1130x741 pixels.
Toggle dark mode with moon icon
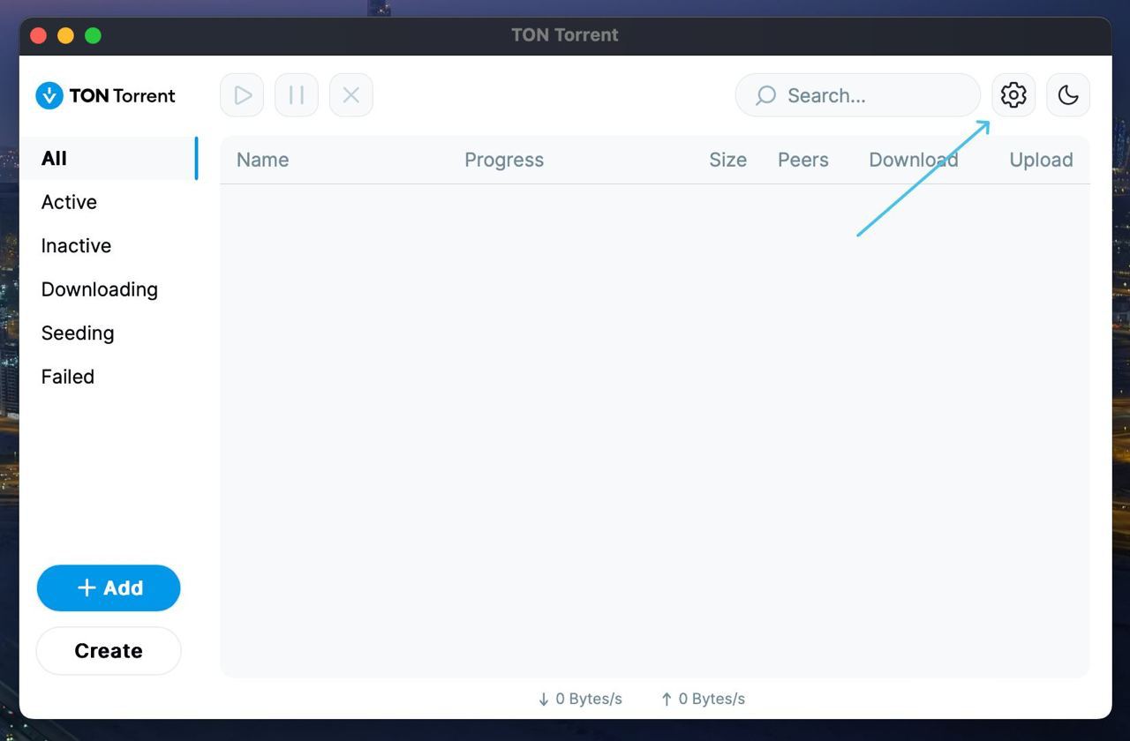(x=1067, y=95)
